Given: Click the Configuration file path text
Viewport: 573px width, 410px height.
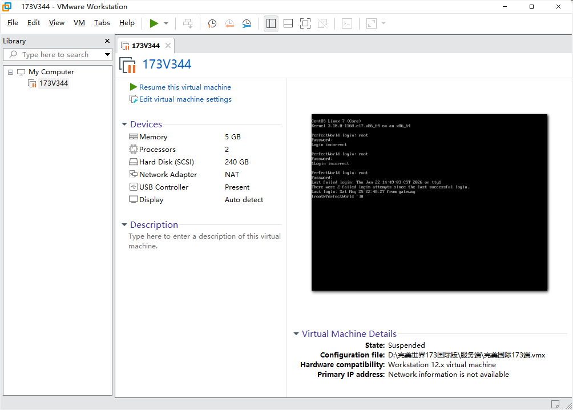Looking at the screenshot, I should [466, 355].
